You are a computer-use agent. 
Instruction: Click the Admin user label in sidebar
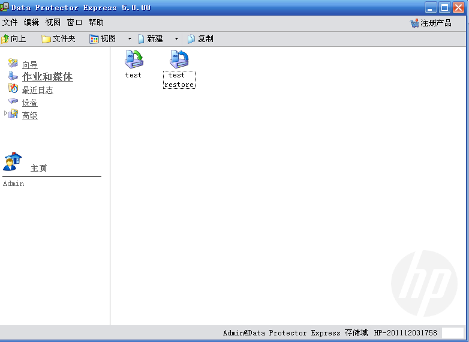[13, 184]
